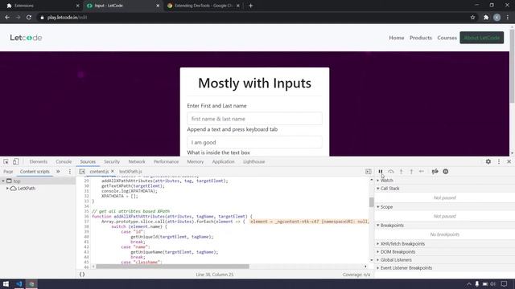Click the Step into debugger icon

tap(401, 171)
